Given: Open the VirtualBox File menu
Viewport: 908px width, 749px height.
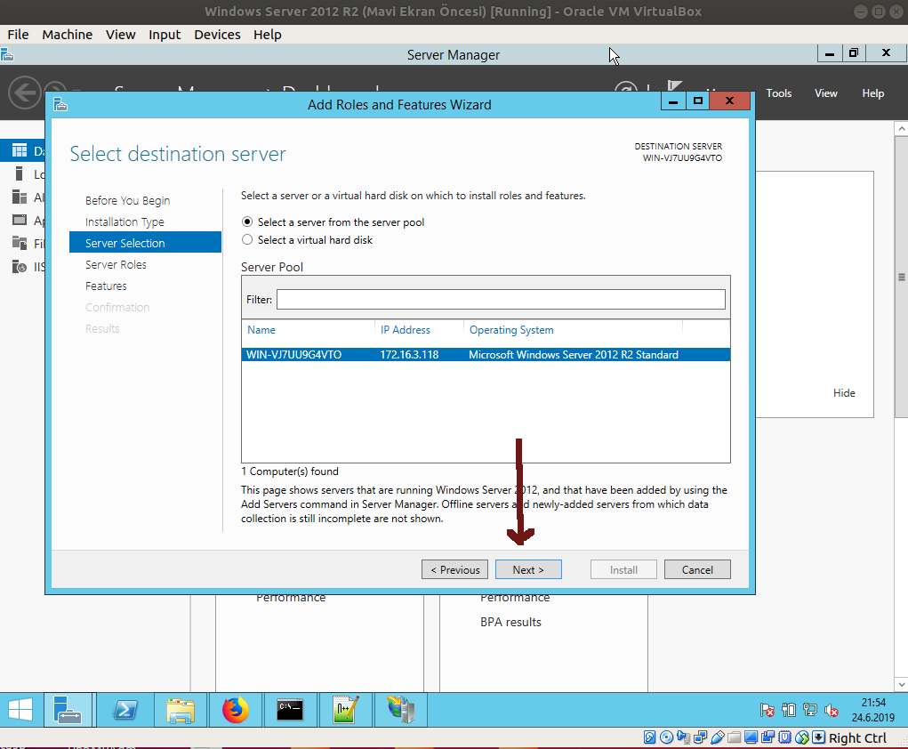Looking at the screenshot, I should point(18,35).
